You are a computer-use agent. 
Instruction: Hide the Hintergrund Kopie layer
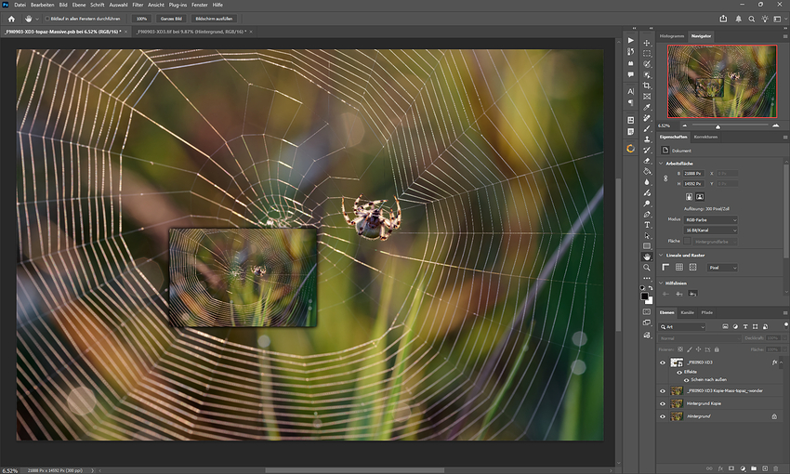click(663, 404)
